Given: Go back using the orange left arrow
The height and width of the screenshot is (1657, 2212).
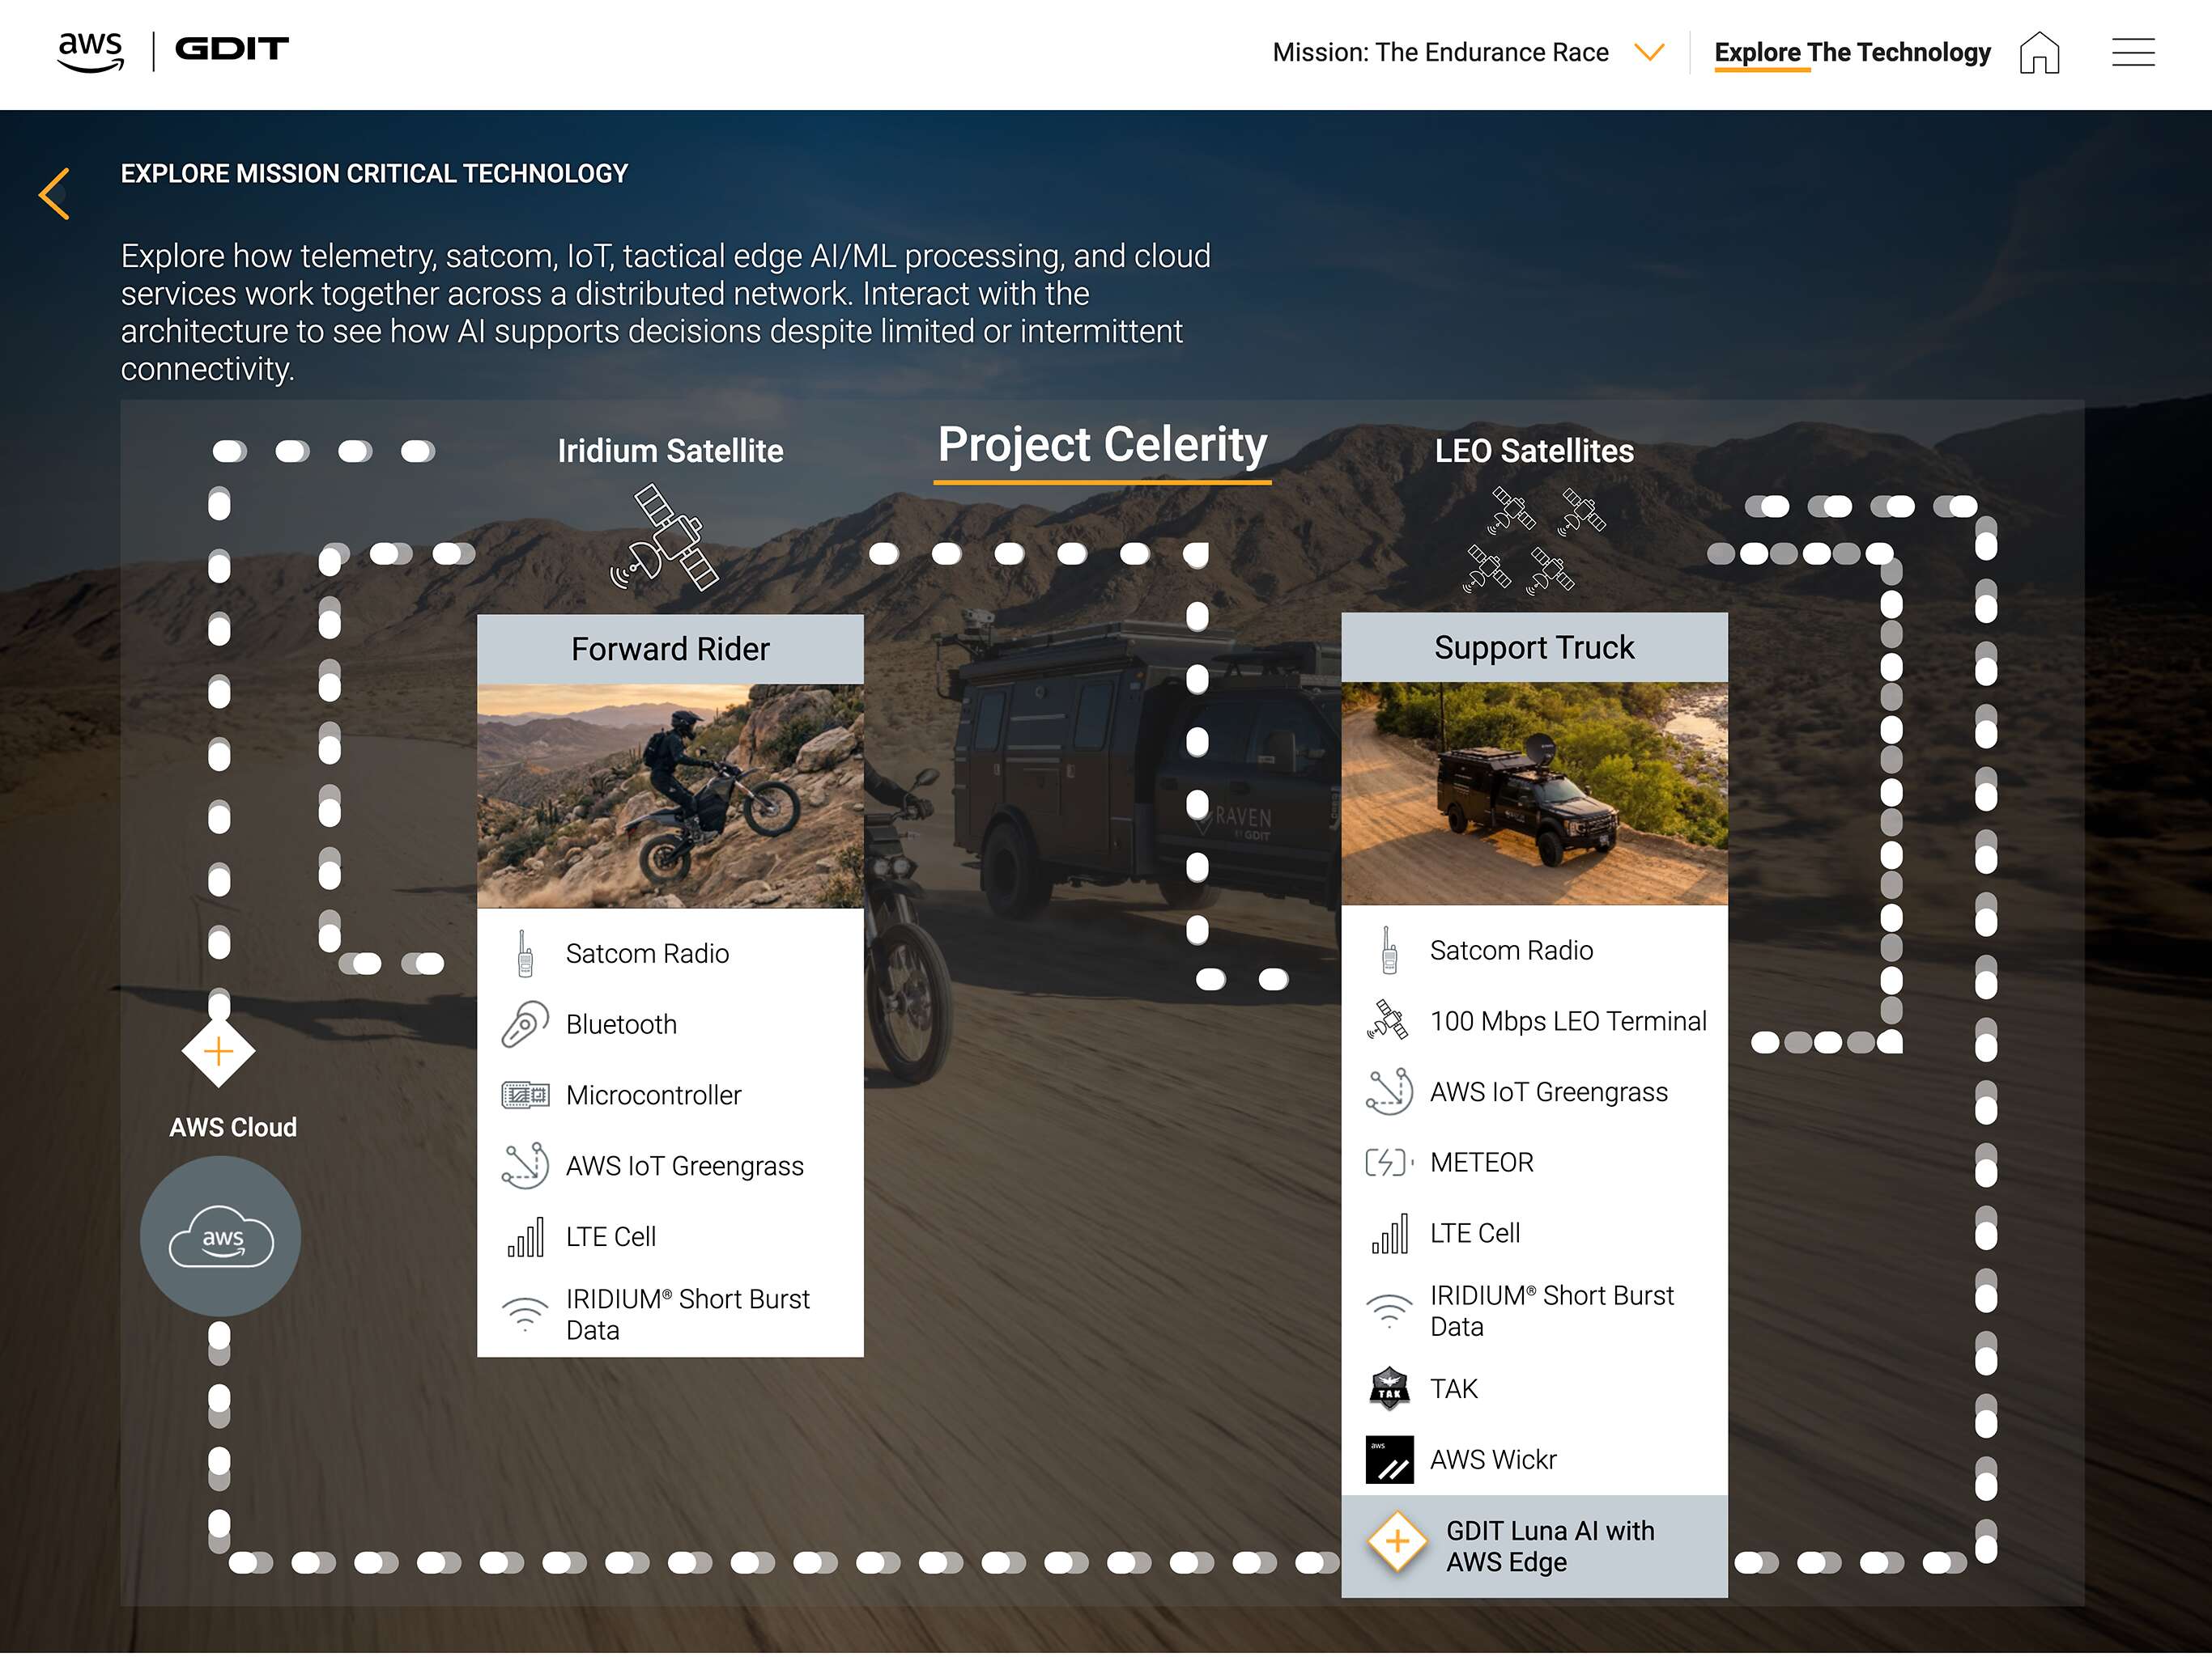Looking at the screenshot, I should coord(54,193).
